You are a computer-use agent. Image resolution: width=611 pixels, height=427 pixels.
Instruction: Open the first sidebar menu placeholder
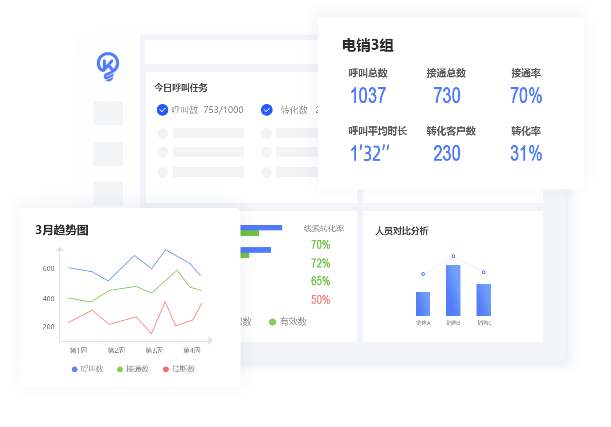coord(108,113)
